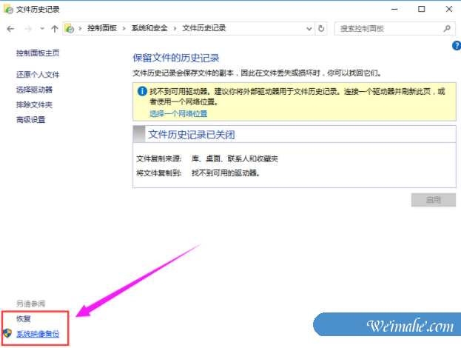This screenshot has height=348, width=461.
Task: Click 文件历史记录 breadcrumb
Action: pos(204,28)
